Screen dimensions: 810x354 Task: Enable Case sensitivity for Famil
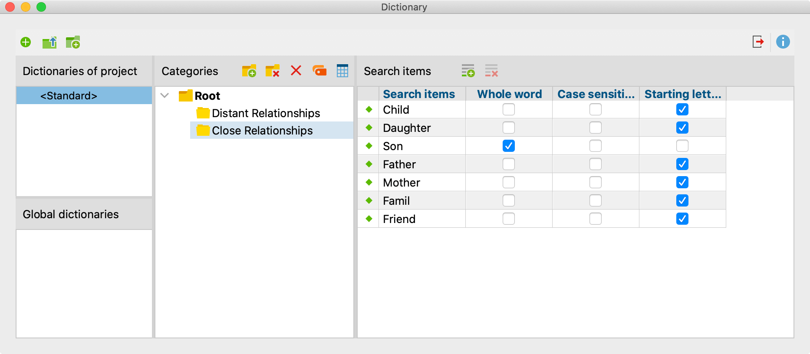(x=596, y=200)
